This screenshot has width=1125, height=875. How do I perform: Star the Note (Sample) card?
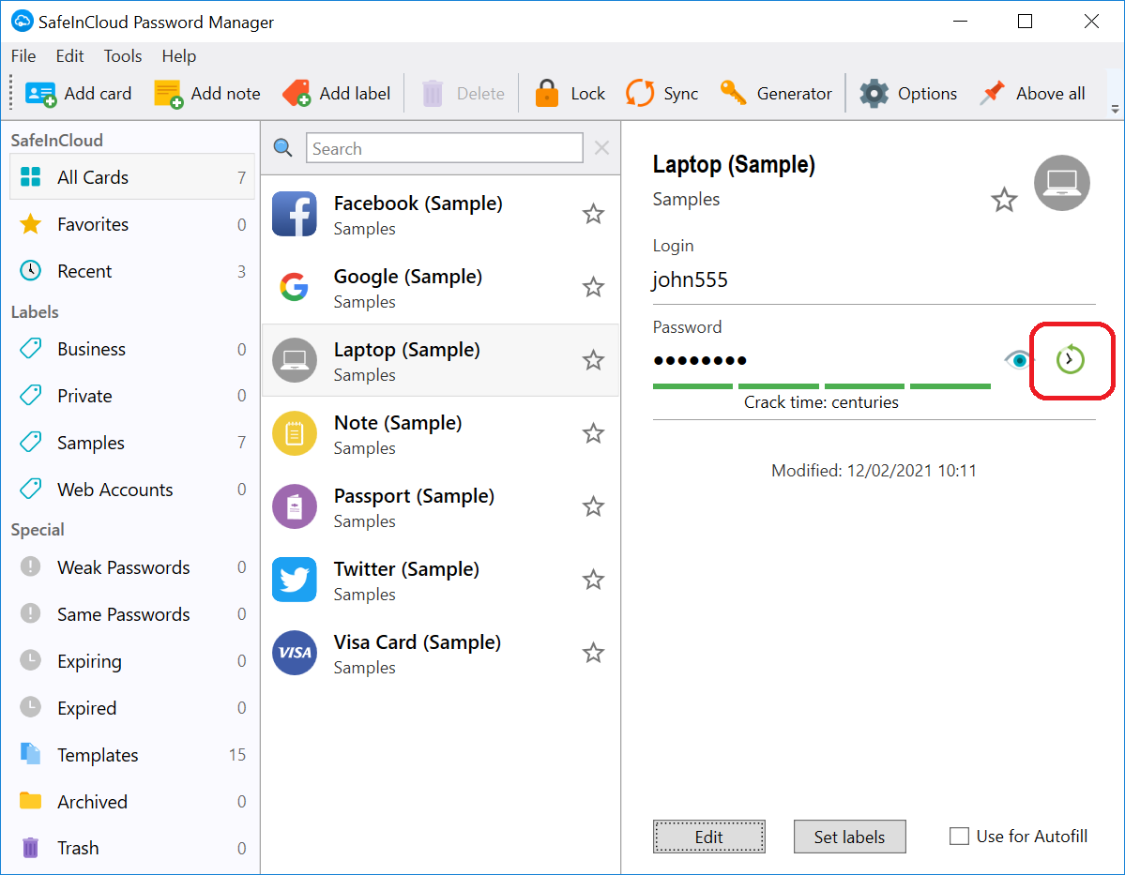593,433
